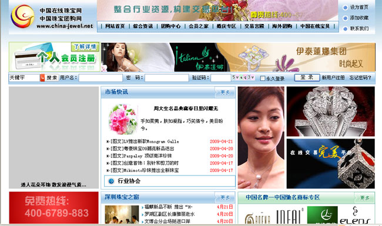The height and width of the screenshot is (226, 382).
Task: Open the 粤豪珠宝09潮流新品选出 news item
Action: 142,149
